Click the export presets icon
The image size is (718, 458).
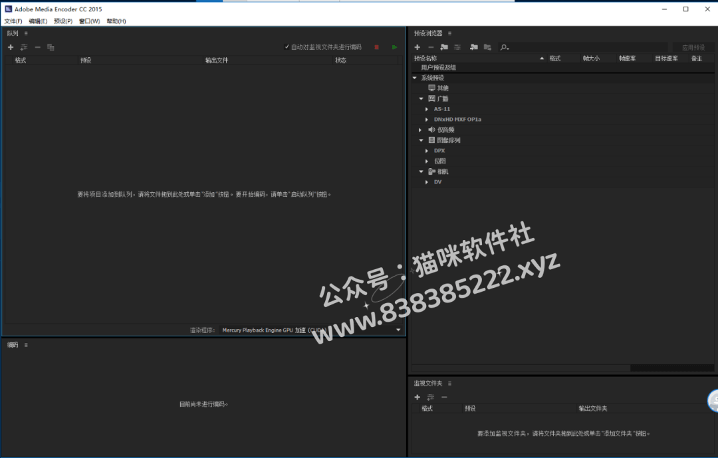point(488,47)
